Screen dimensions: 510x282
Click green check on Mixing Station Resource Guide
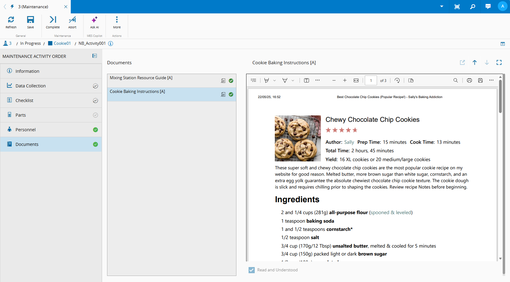pyautogui.click(x=231, y=81)
